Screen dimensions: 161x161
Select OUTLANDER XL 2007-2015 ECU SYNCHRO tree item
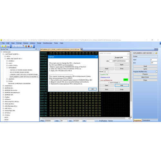[24, 77]
